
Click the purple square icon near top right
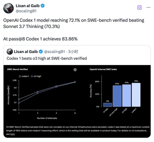(139, 7)
